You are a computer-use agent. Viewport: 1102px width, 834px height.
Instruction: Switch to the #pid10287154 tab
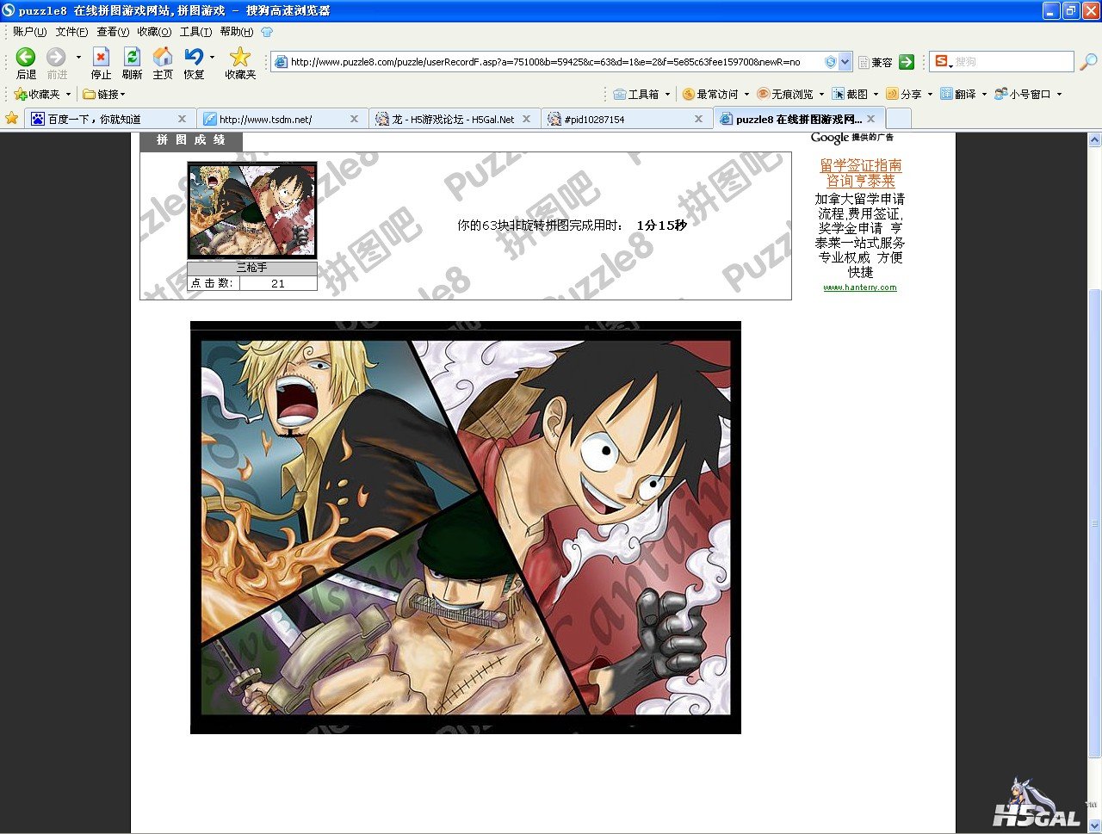pyautogui.click(x=627, y=119)
